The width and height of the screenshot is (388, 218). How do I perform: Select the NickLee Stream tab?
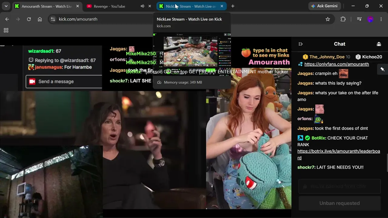[191, 6]
